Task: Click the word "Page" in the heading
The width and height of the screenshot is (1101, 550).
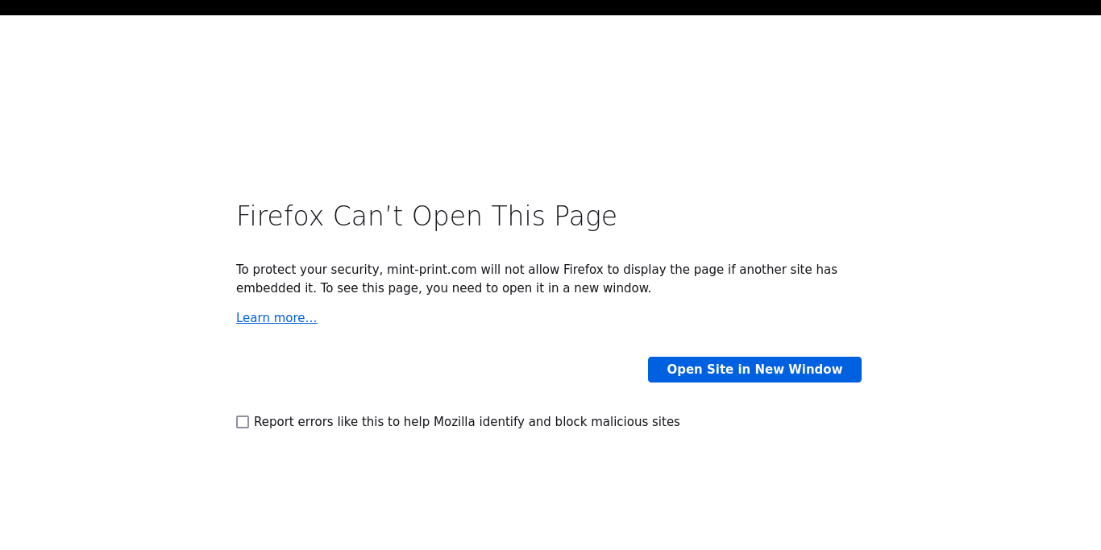Action: 585,217
